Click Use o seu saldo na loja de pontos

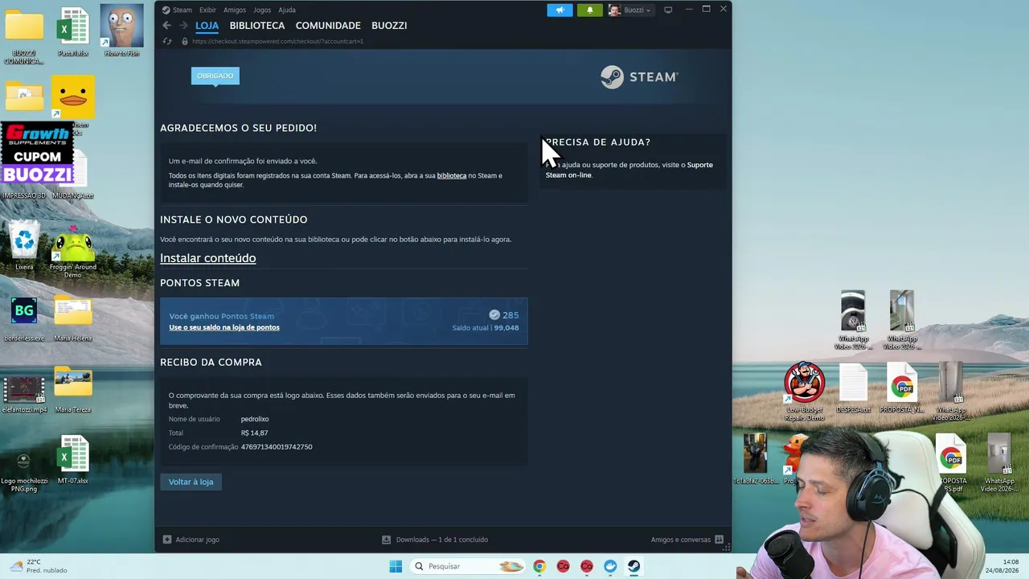point(224,327)
